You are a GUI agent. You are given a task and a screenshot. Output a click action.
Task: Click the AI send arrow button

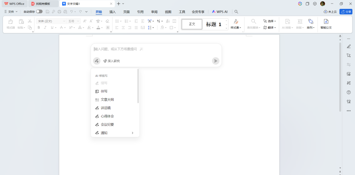215,61
